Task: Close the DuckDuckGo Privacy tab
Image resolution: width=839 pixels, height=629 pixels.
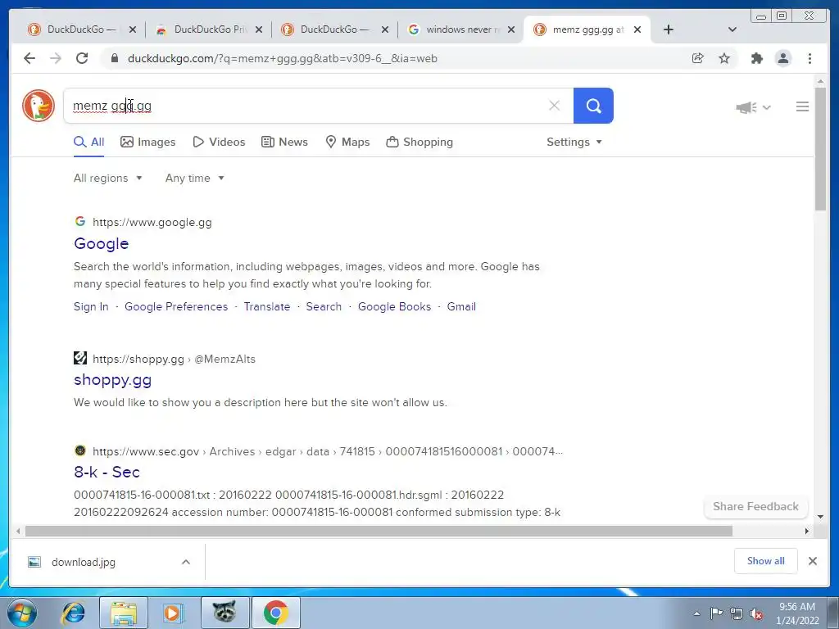Action: tap(259, 29)
